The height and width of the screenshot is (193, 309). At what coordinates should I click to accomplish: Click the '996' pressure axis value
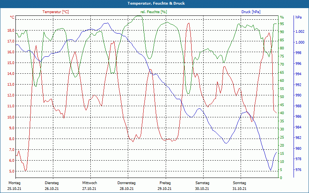[298, 64]
